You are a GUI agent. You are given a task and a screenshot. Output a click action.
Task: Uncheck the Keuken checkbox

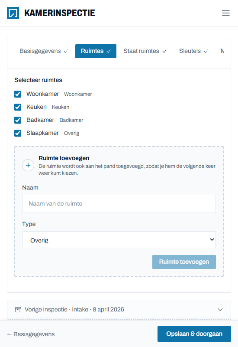tap(18, 107)
